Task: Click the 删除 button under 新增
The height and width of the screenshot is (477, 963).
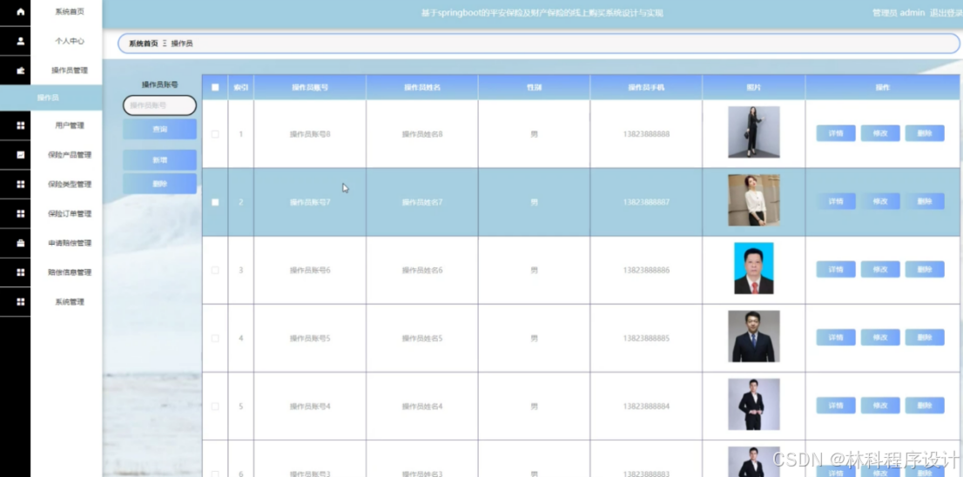Action: coord(159,184)
